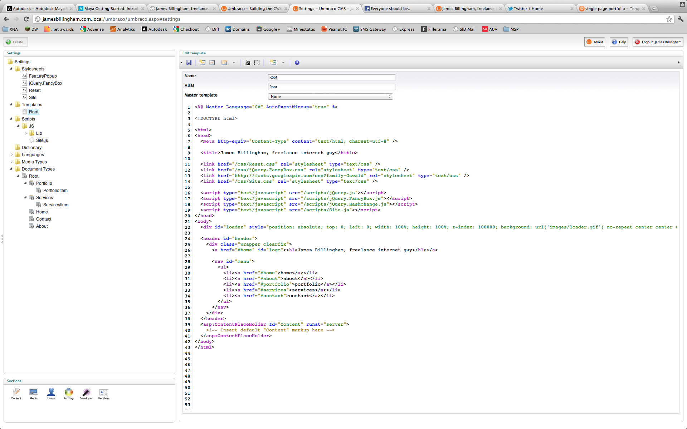Click the right scroll arrow in editor toolbar

pyautogui.click(x=679, y=63)
